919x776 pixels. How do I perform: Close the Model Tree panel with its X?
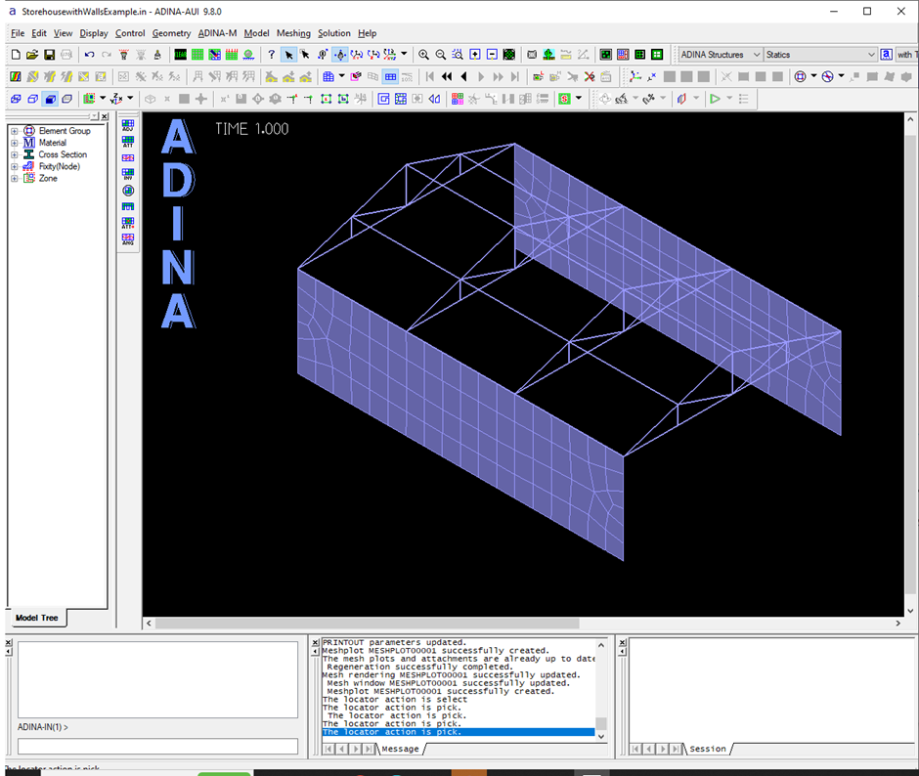point(105,116)
